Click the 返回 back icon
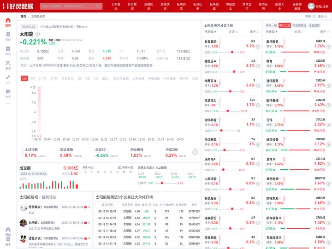This screenshot has height=249, width=332. pos(326,17)
